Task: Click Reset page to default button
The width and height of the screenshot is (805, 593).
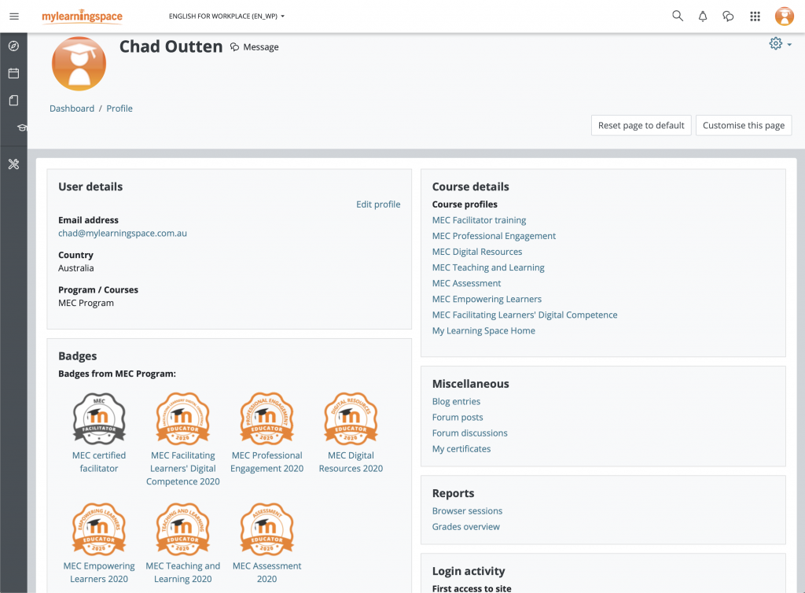Action: [641, 125]
